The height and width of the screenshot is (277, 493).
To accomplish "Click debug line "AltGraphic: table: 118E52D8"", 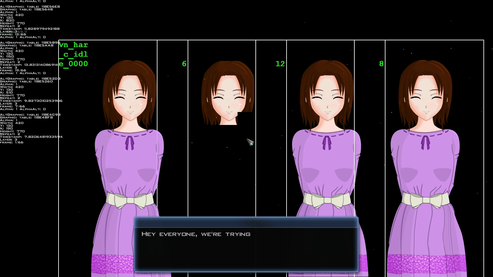I will [30, 79].
